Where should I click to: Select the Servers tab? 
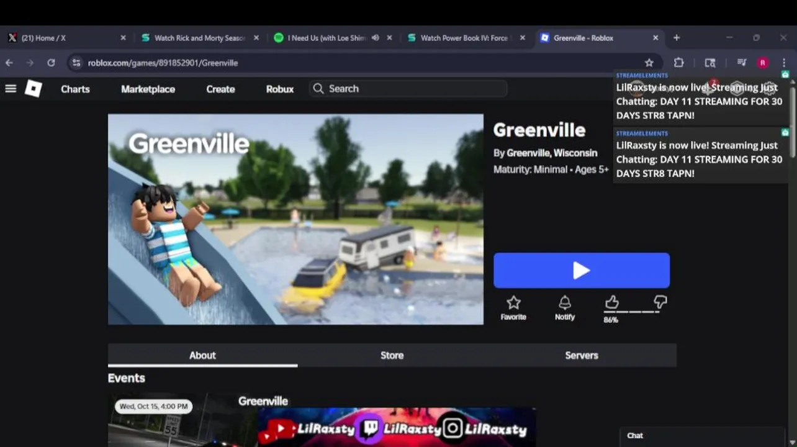coord(582,355)
